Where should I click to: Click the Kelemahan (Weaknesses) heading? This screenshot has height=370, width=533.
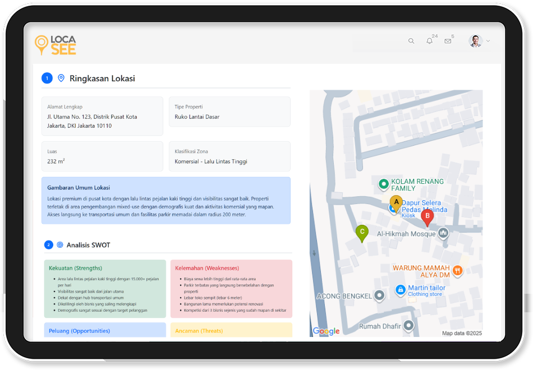tap(207, 268)
